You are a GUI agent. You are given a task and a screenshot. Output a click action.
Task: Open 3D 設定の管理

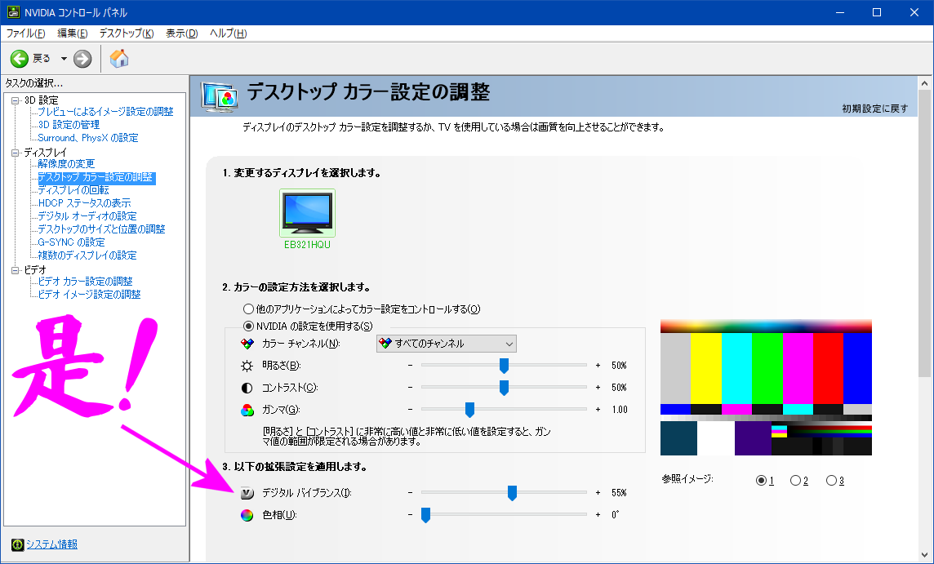(x=69, y=125)
